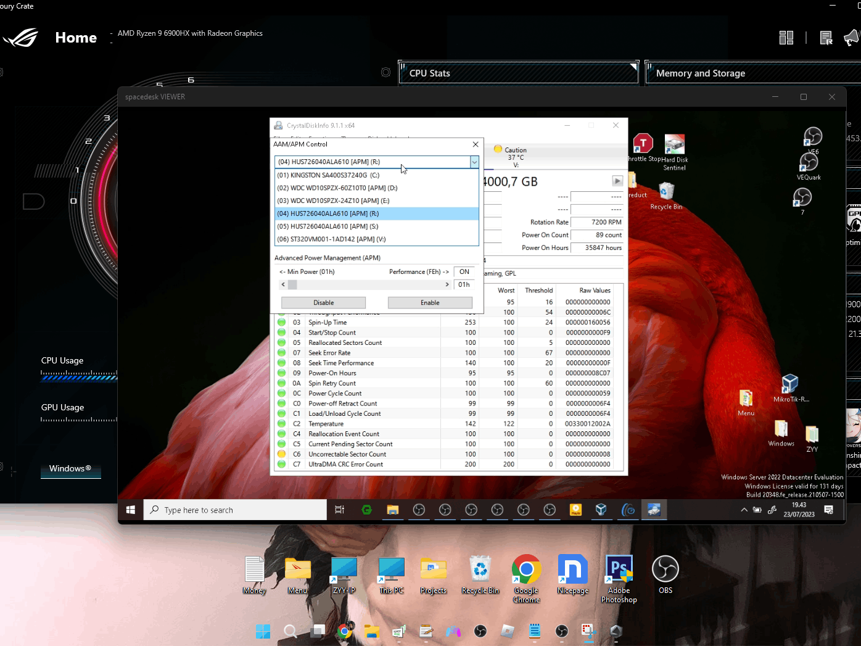Click Enable APM button
This screenshot has width=861, height=646.
coord(430,303)
